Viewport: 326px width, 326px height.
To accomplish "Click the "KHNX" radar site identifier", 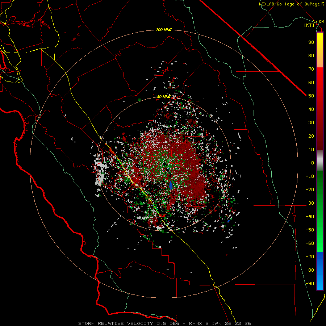I will [x=196, y=323].
